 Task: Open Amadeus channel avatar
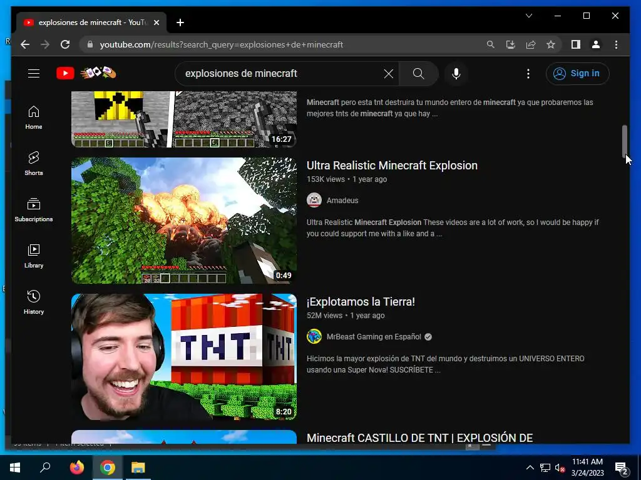coord(314,200)
